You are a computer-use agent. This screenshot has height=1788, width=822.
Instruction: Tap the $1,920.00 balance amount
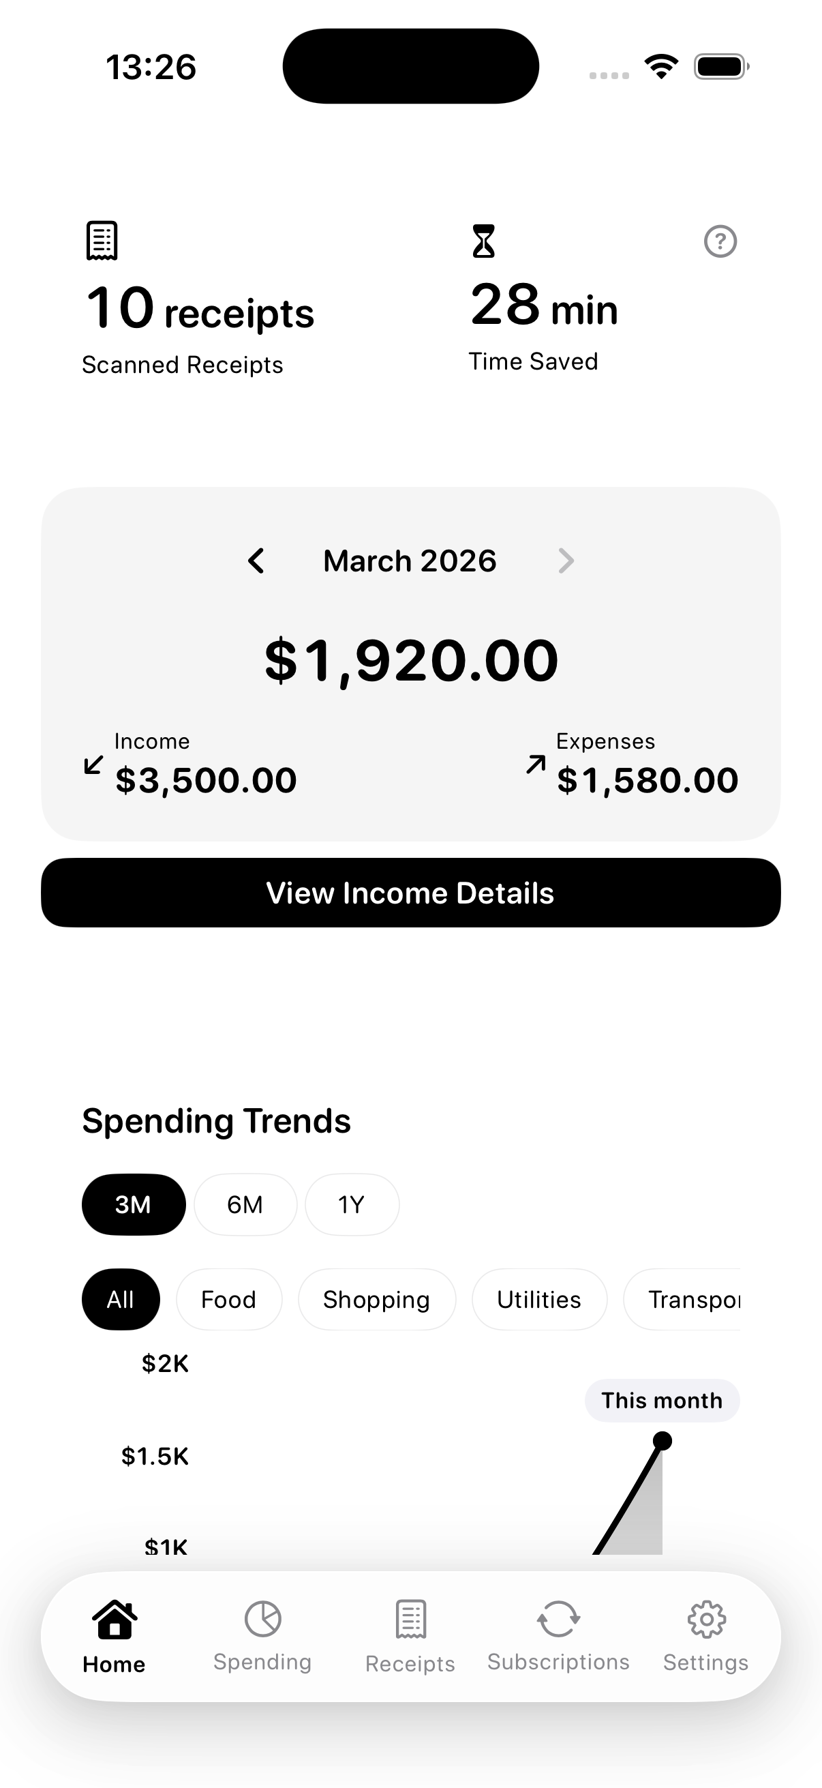[410, 660]
